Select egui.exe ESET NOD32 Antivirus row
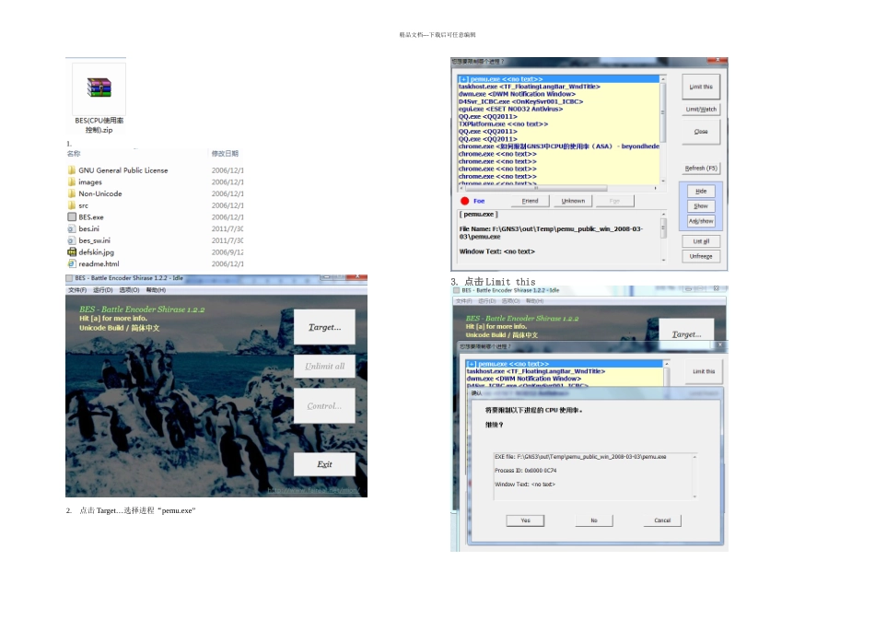Screen dimensions: 875x619 (558, 109)
